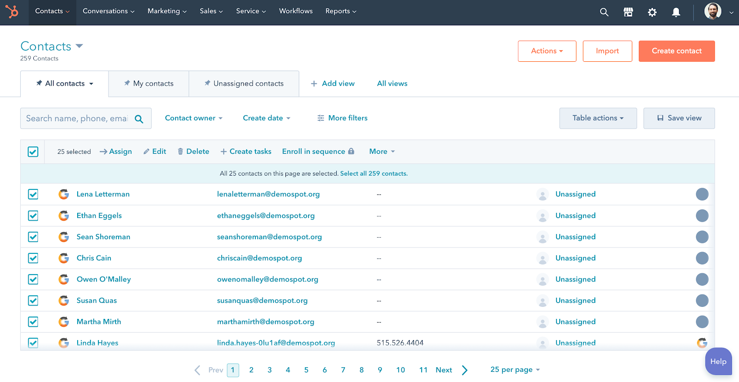Click the pin icon on My contacts tab

pyautogui.click(x=127, y=83)
